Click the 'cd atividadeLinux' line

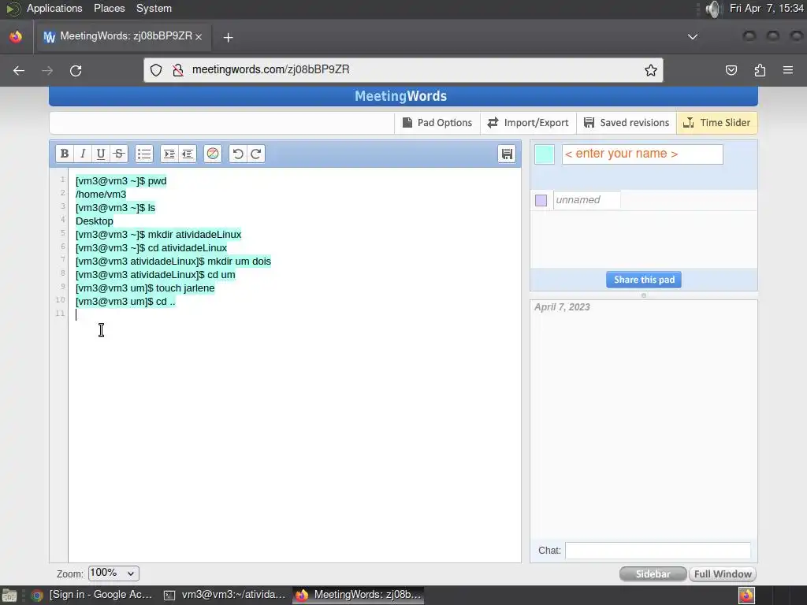(151, 248)
